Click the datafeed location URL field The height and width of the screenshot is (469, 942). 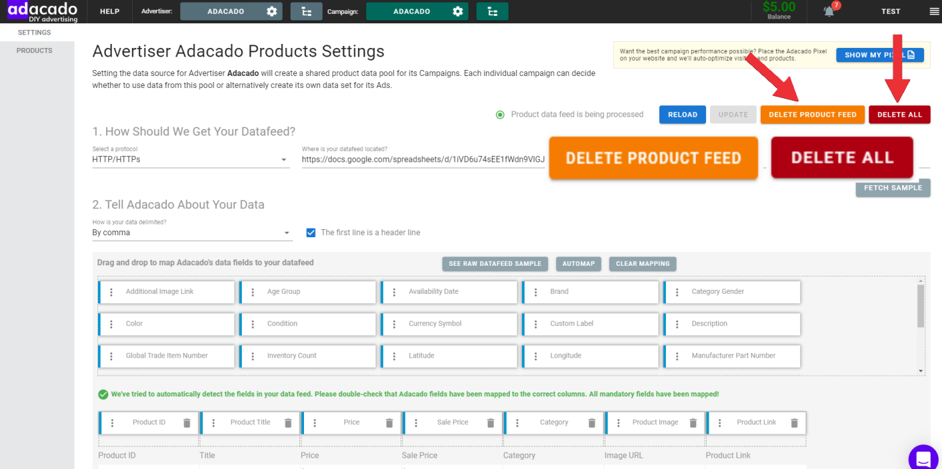(424, 160)
